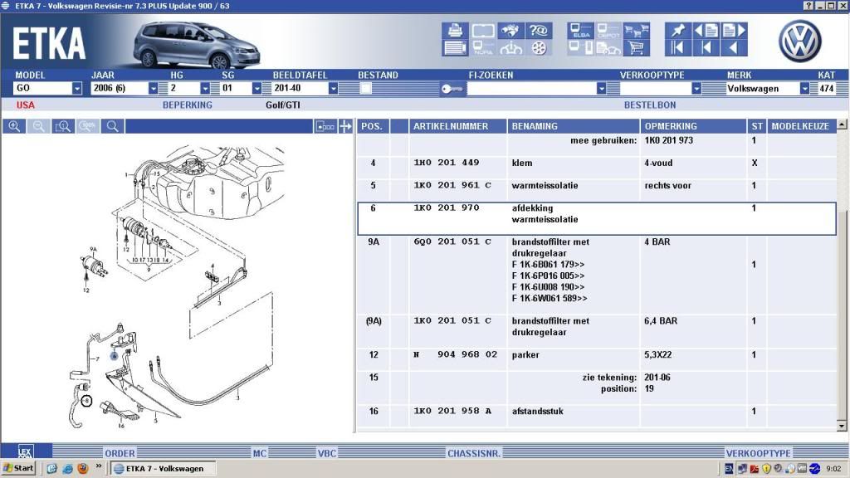
Task: Click ORDER in the bottom bar
Action: coord(120,453)
